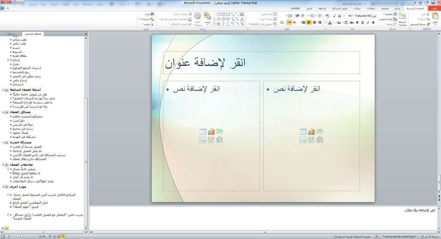Insert media clip in the left placeholder

point(219,140)
